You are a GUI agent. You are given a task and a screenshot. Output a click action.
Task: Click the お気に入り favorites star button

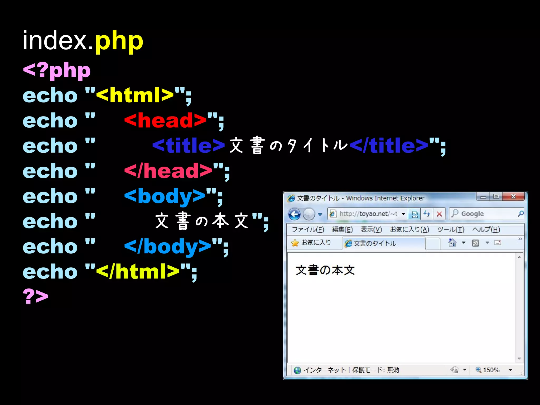click(x=311, y=243)
